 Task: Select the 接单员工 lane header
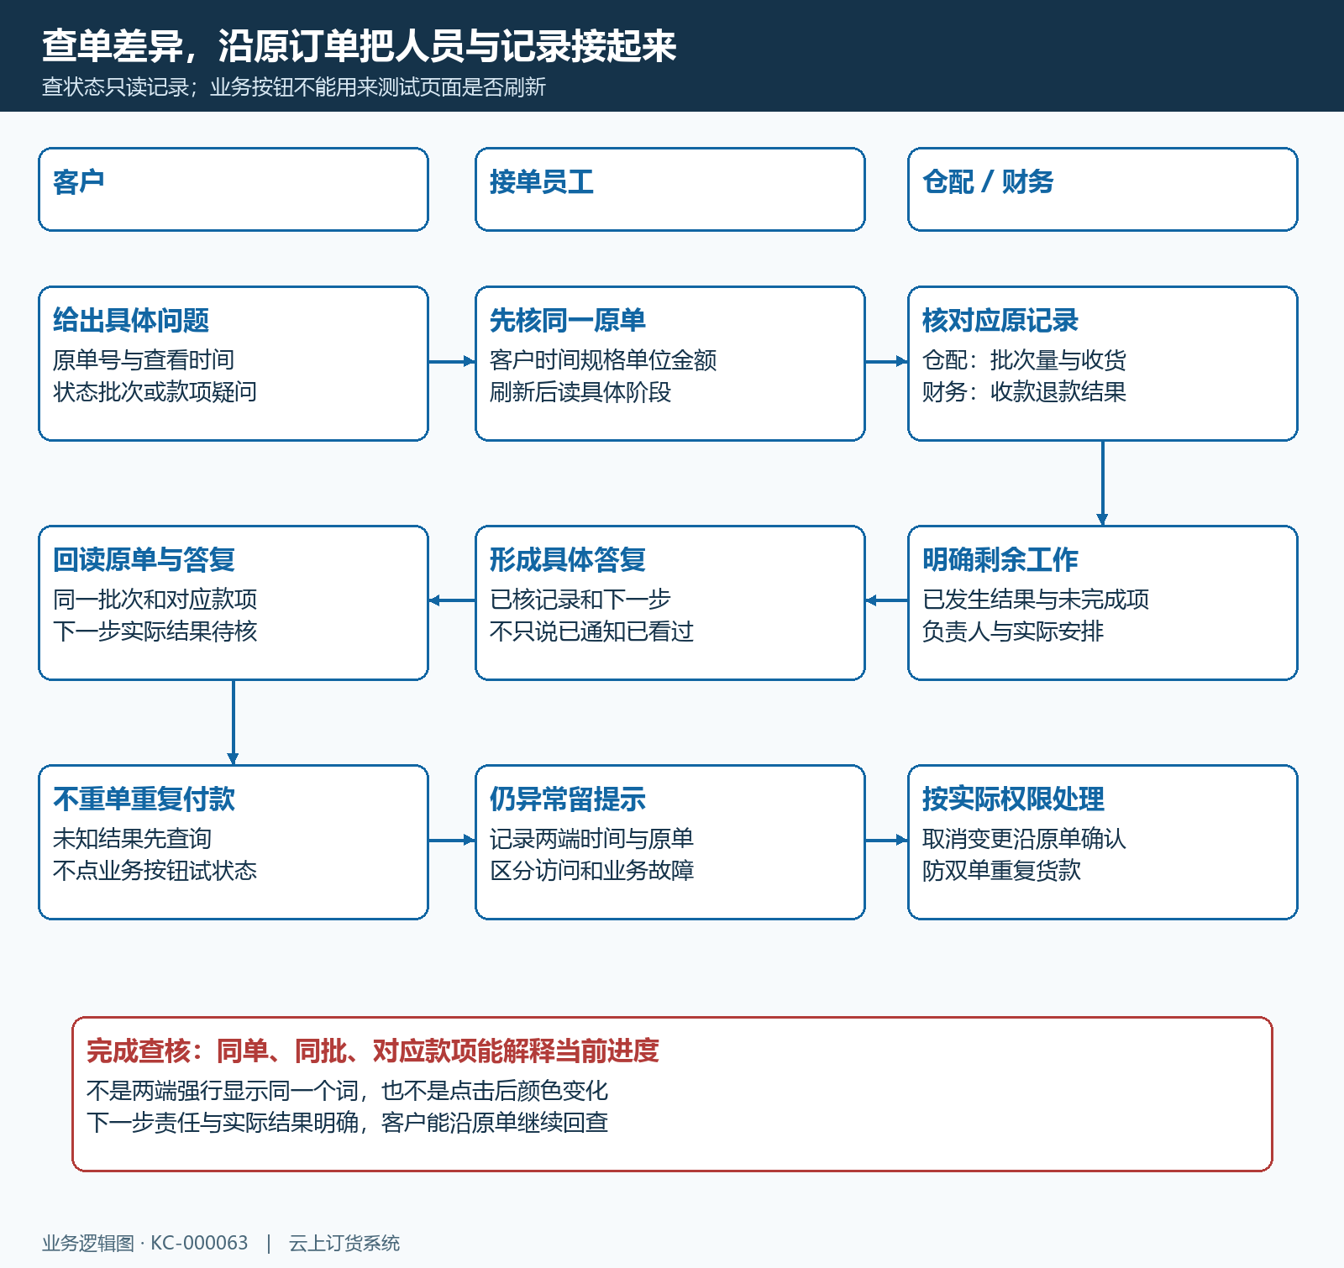tap(670, 190)
